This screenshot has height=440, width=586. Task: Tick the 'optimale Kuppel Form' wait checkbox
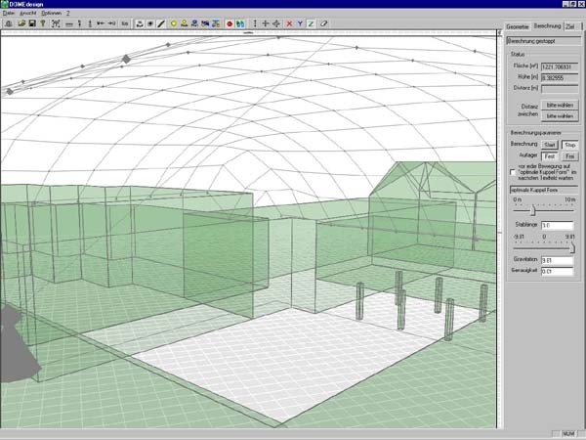pyautogui.click(x=513, y=172)
